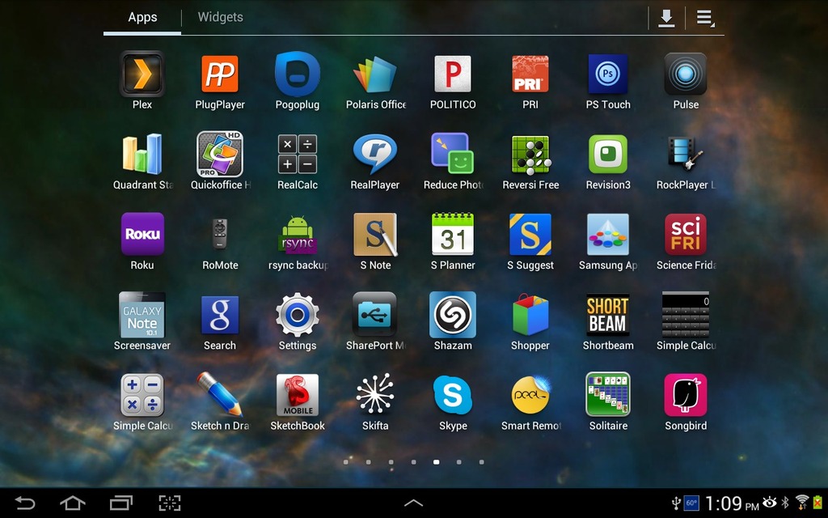This screenshot has width=828, height=518.
Task: Launch the Roku app
Action: point(142,234)
